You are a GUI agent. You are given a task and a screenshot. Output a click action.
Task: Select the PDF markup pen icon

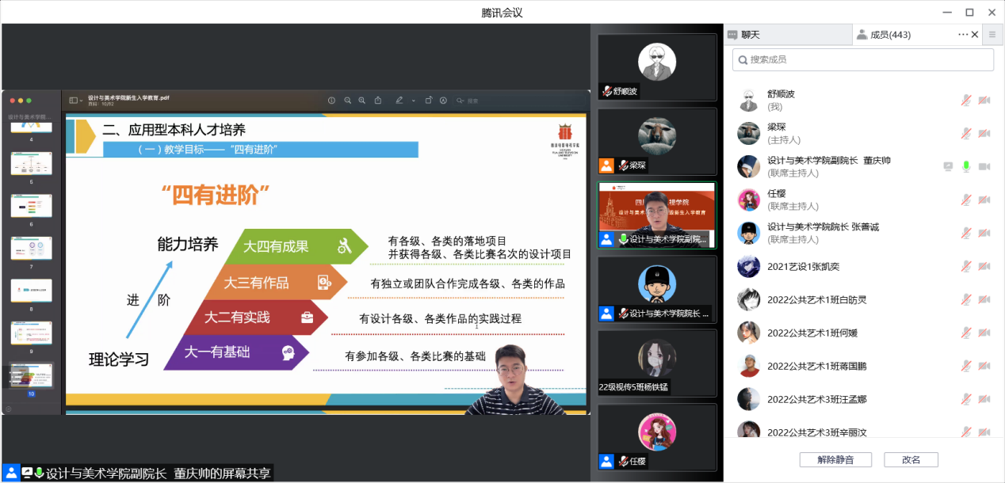click(399, 101)
